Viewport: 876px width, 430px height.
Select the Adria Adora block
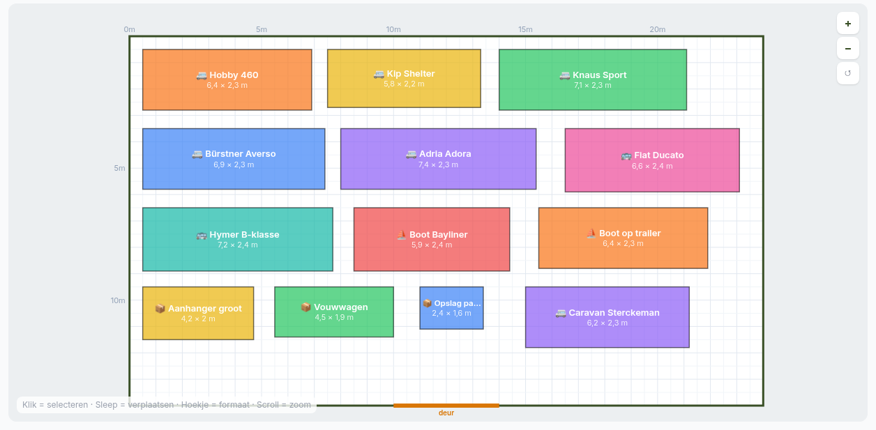438,159
